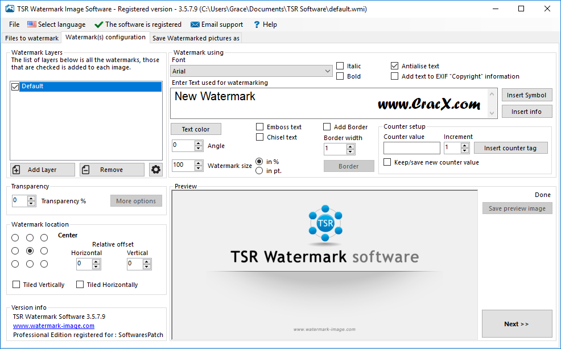Image resolution: width=561 pixels, height=349 pixels.
Task: Click the TSR app icon in title bar
Action: click(x=10, y=9)
